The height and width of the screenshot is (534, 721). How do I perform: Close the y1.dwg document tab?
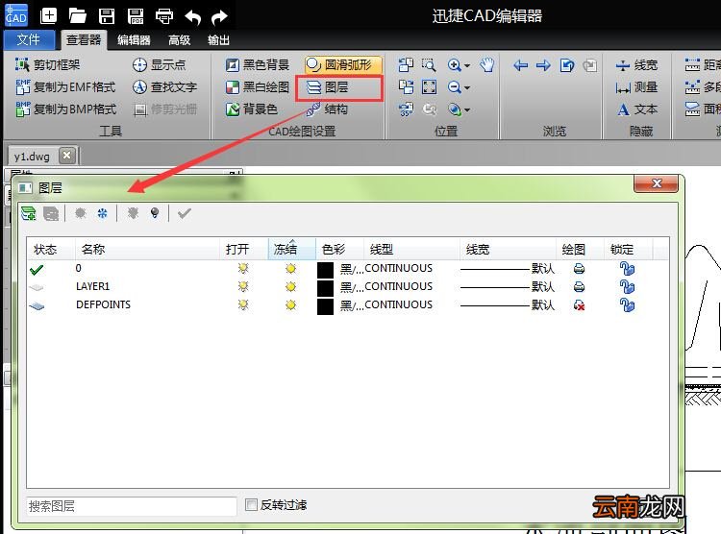coord(67,156)
